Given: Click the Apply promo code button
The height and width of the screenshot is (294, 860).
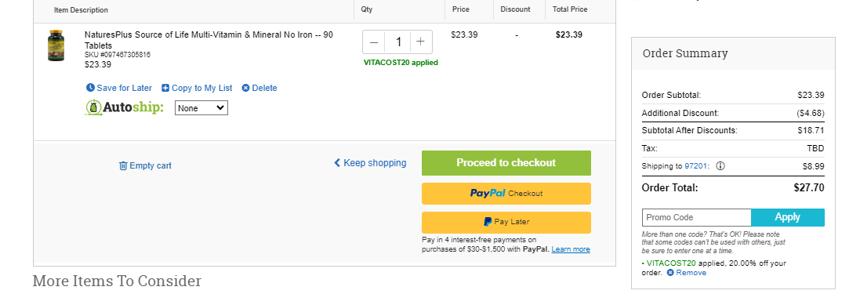Looking at the screenshot, I should coord(788,217).
